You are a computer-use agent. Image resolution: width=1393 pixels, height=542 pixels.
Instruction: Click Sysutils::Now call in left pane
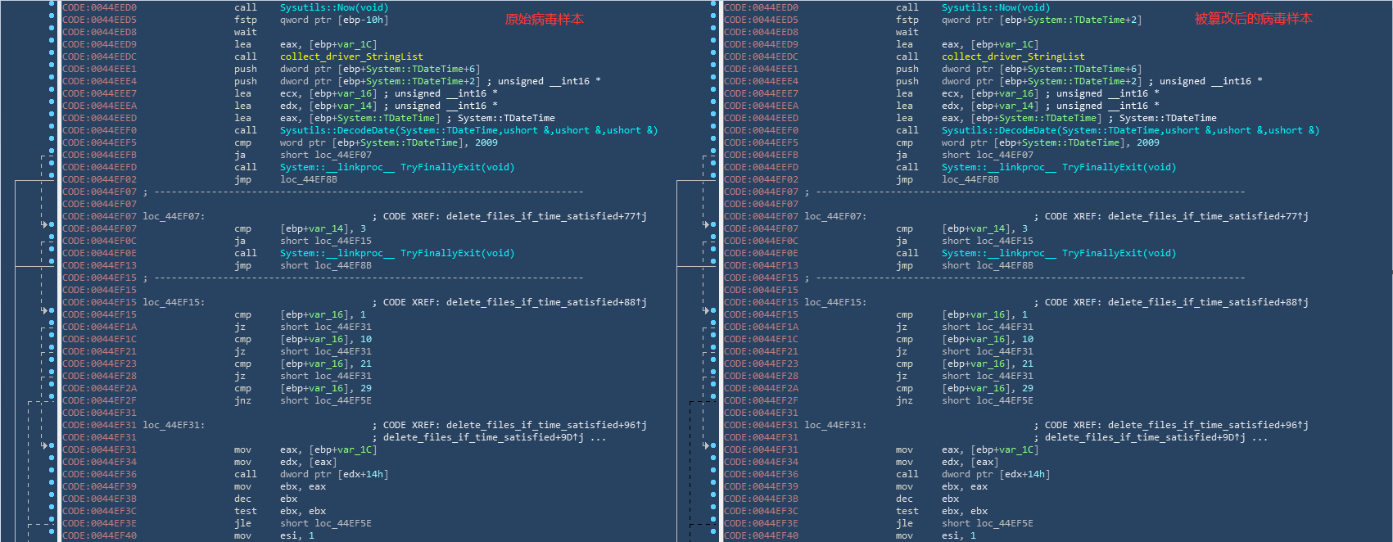point(333,7)
